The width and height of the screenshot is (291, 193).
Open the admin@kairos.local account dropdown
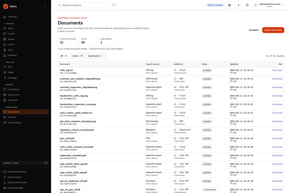(x=269, y=5)
